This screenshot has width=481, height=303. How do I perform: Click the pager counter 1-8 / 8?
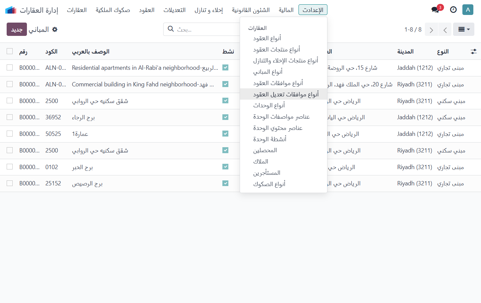[x=413, y=30]
